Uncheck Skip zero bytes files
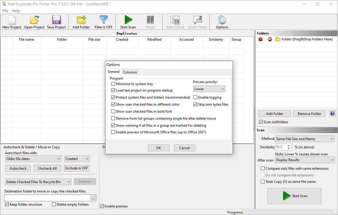The width and height of the screenshot is (338, 215). pyautogui.click(x=195, y=104)
